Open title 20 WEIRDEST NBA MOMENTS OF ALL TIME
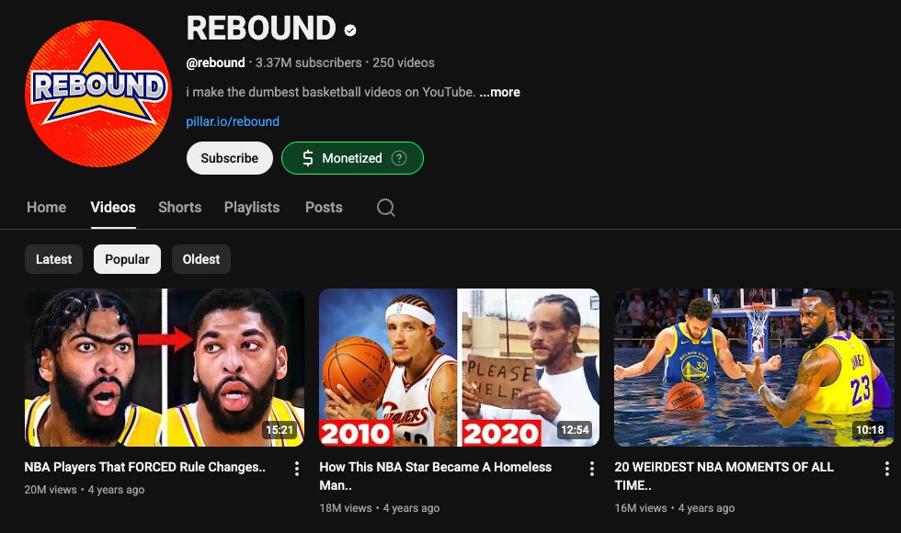 [724, 476]
